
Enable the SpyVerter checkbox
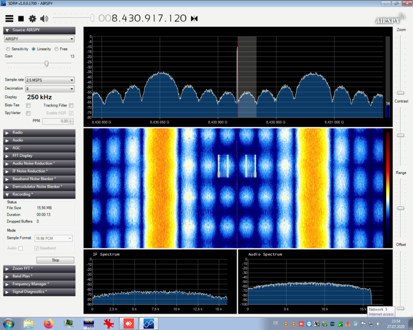(x=28, y=113)
